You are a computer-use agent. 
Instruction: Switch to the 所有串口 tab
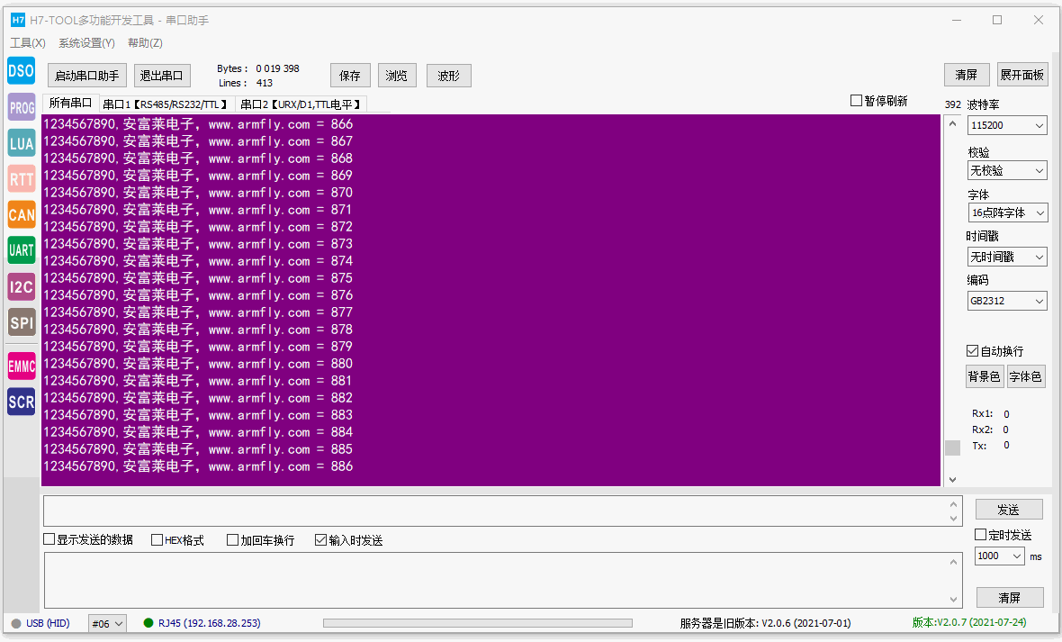[70, 103]
